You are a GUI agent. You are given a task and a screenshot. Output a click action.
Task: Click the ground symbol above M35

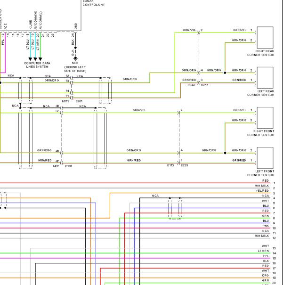[x=75, y=58]
